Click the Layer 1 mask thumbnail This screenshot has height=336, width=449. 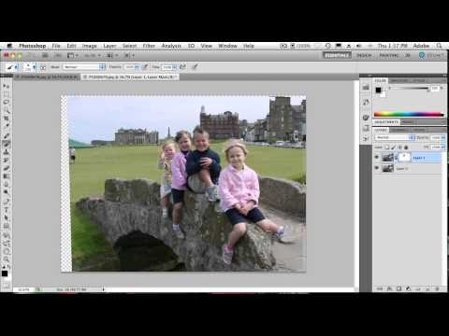405,158
